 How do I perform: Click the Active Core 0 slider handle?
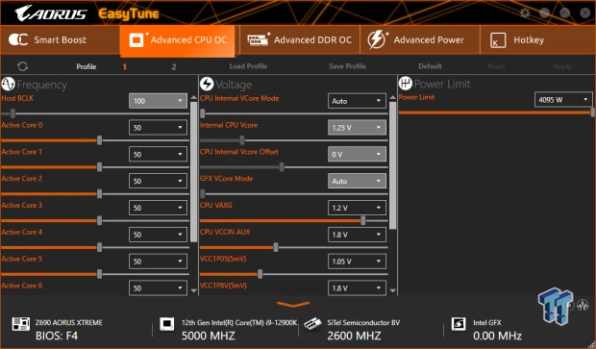click(99, 140)
